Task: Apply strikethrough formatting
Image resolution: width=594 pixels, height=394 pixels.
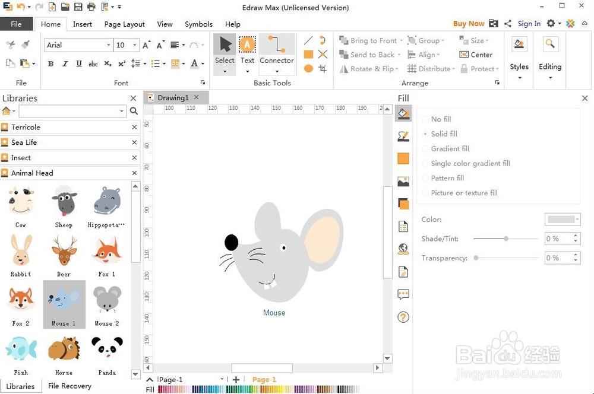Action: 93,63
